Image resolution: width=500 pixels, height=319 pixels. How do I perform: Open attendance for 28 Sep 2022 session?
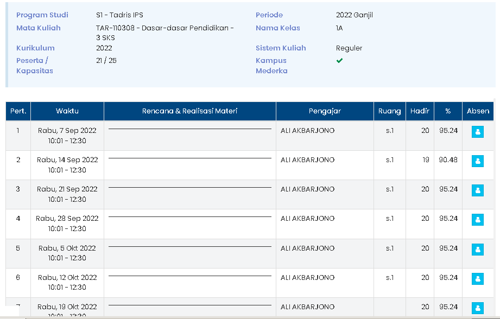478,220
